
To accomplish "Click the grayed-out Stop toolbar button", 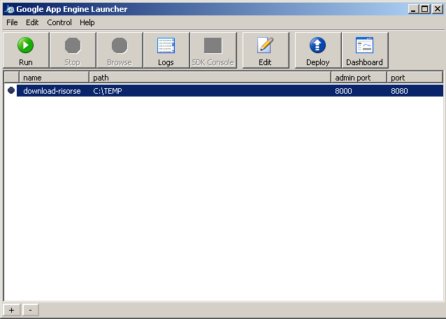I will coord(73,50).
